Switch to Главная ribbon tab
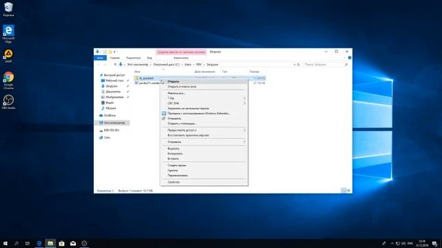The image size is (442, 248). pyautogui.click(x=115, y=58)
